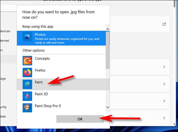Click the Paint palette icon
Image resolution: width=178 pixels, height=132 pixels.
[27, 84]
